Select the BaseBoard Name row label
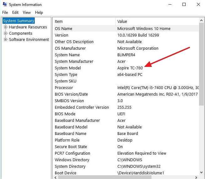This screenshot has height=179, width=205. tap(70, 134)
